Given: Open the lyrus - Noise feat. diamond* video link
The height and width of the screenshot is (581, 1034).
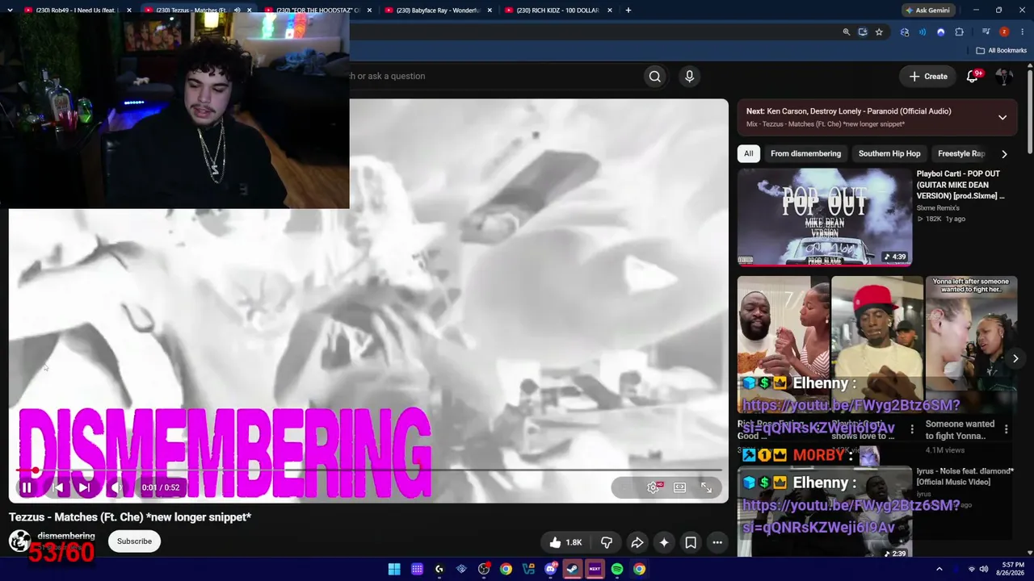Looking at the screenshot, I should (x=965, y=476).
